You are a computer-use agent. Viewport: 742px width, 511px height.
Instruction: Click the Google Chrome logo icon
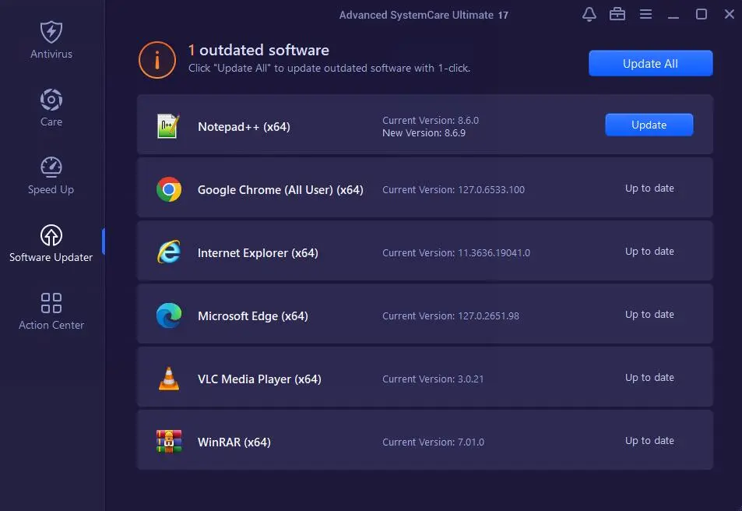[x=168, y=189]
